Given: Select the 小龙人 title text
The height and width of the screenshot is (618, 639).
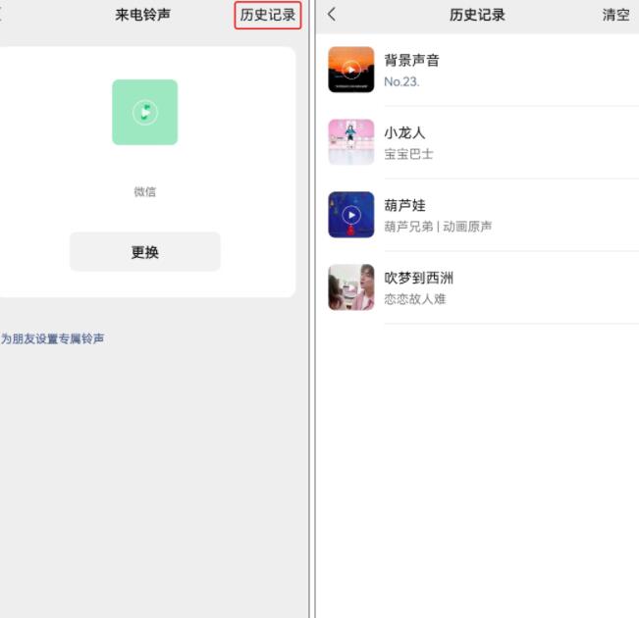Looking at the screenshot, I should pos(404,132).
